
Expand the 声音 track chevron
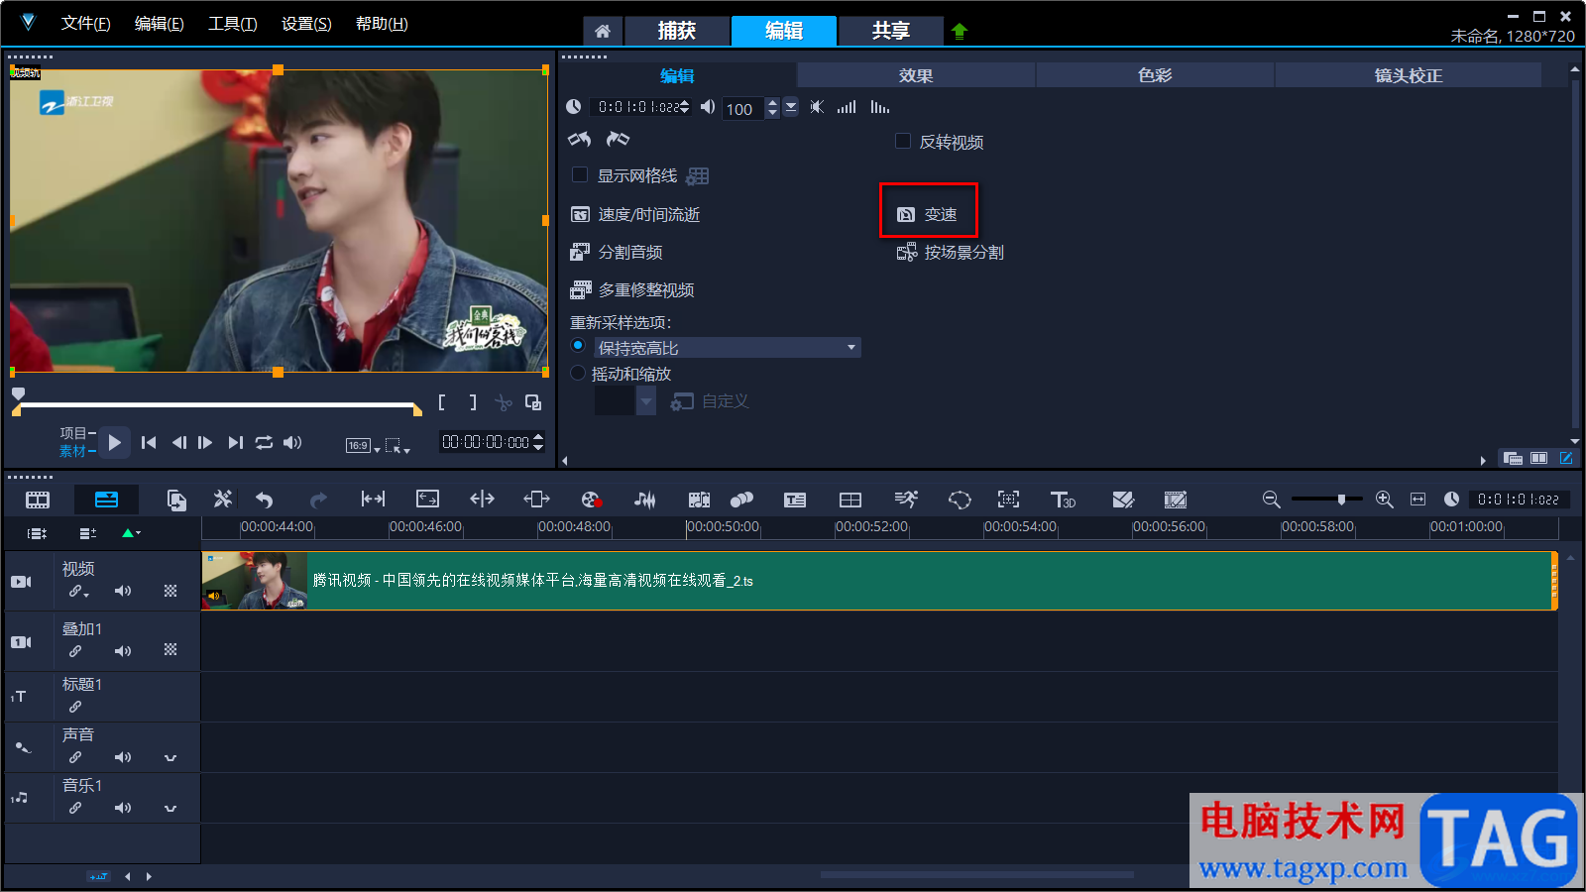[170, 758]
